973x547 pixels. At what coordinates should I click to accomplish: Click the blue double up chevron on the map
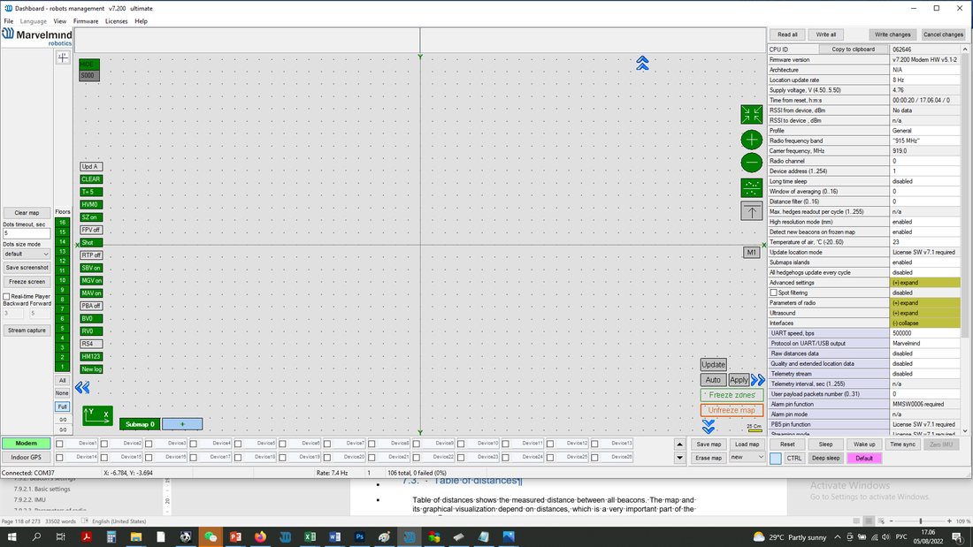[x=642, y=63]
